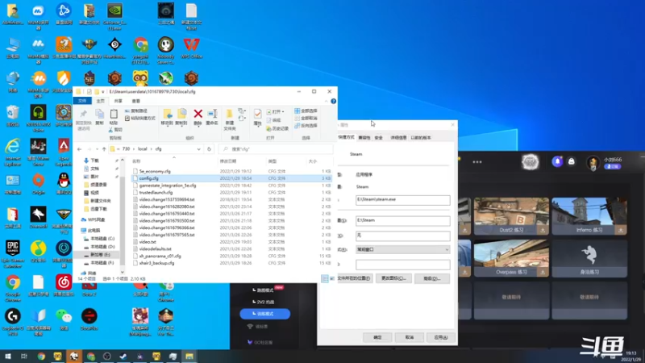Click OK button in Properties dialog
645x363 pixels.
[377, 337]
